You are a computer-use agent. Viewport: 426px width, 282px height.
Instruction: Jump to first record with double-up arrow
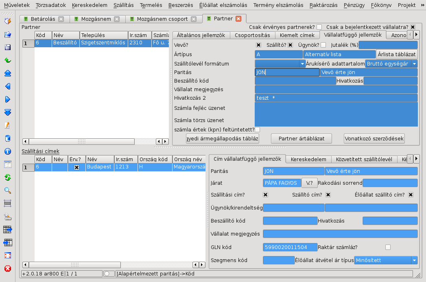click(7, 73)
